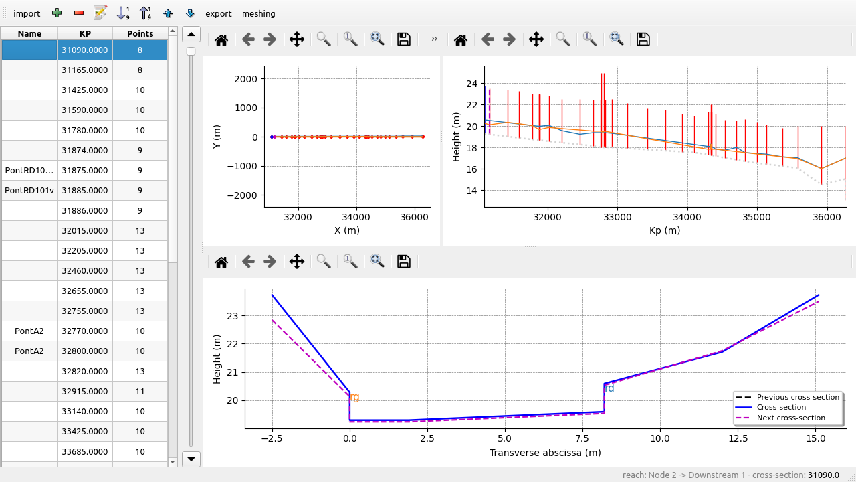The height and width of the screenshot is (482, 856).
Task: Click the down arrow button below the slider
Action: pyautogui.click(x=191, y=459)
